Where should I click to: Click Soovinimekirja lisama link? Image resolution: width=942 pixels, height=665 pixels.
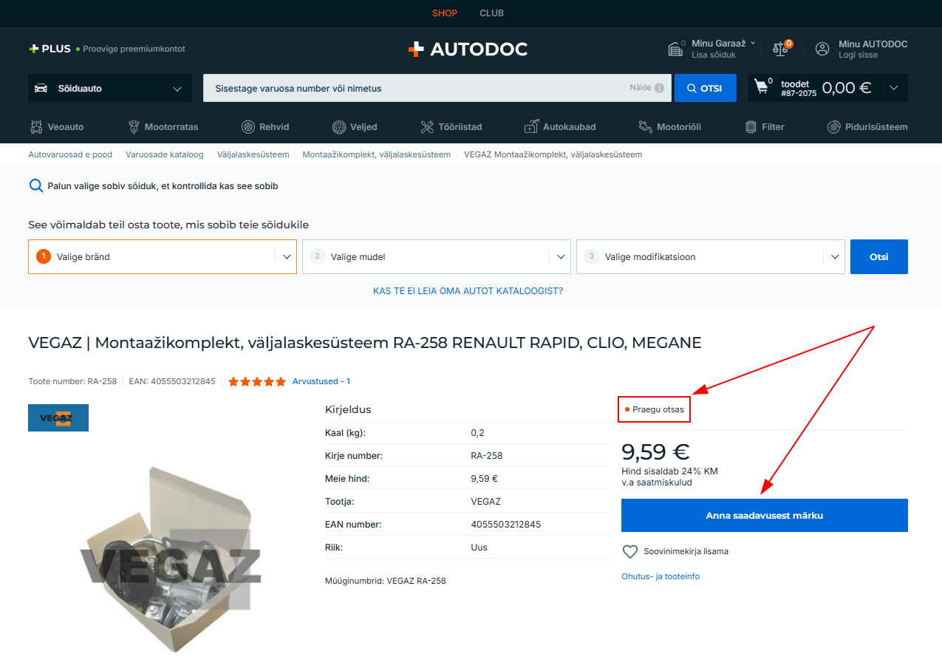686,551
